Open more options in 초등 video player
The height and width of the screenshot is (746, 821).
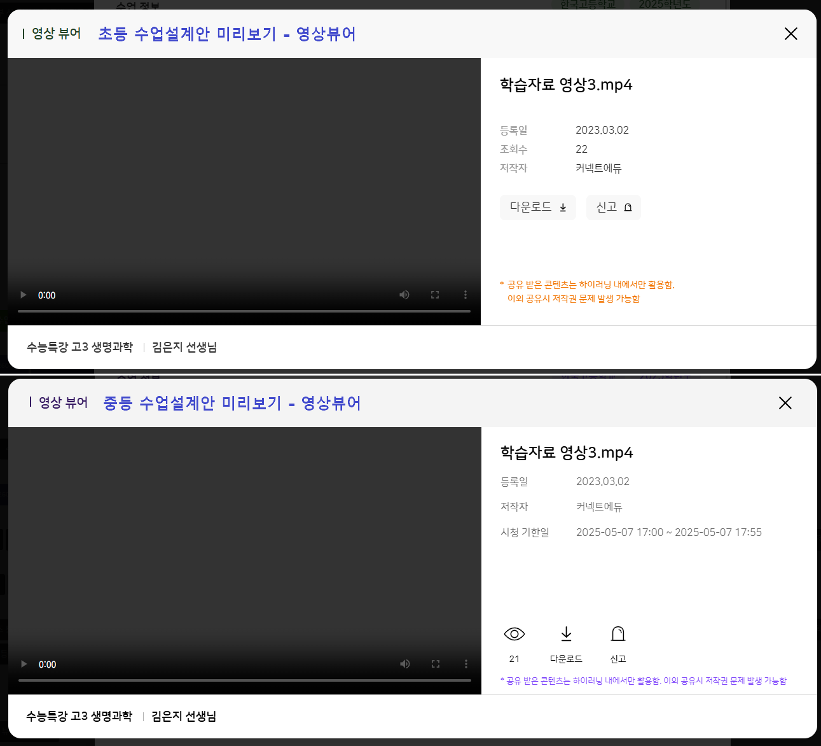tap(466, 295)
